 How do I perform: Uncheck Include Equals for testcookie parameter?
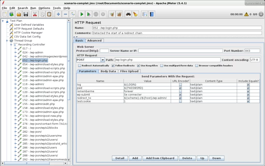tap(248, 101)
